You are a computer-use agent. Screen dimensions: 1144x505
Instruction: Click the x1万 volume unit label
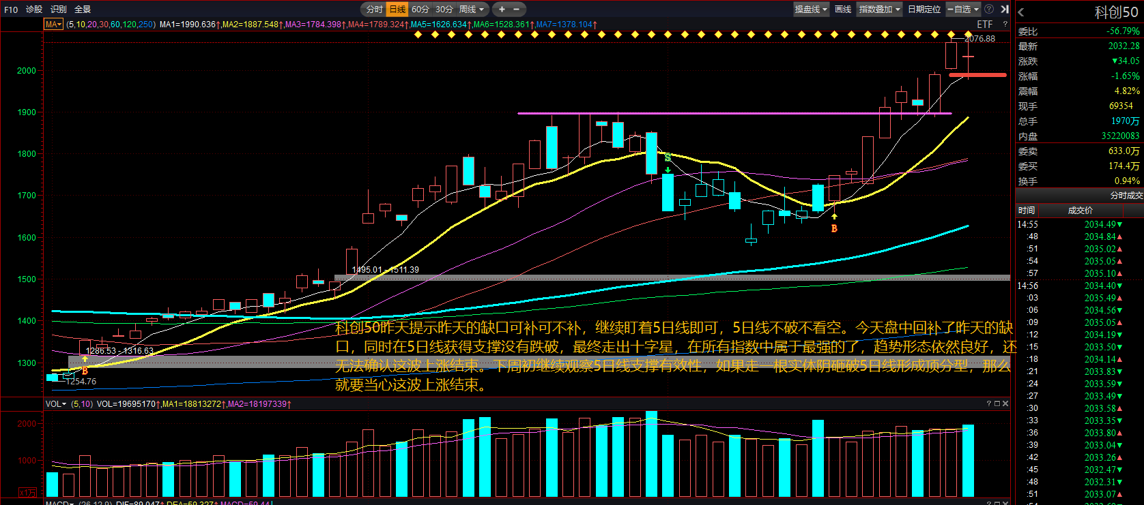[x=28, y=493]
